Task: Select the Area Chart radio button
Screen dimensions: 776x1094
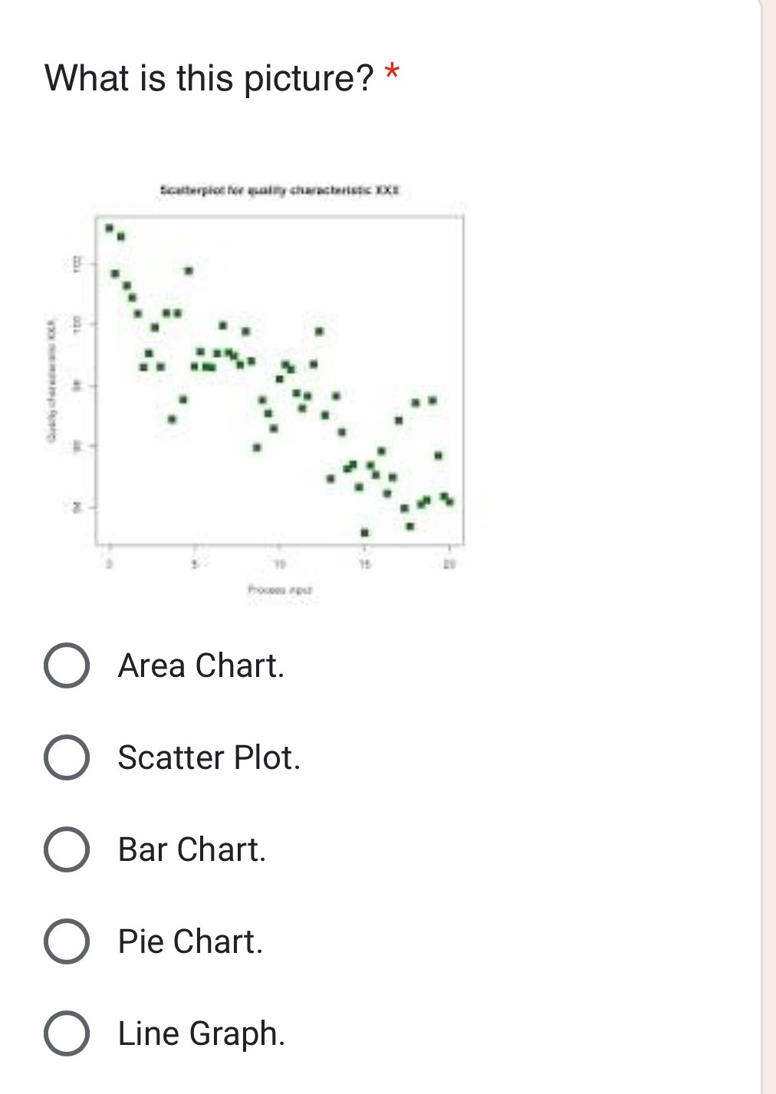Action: (67, 665)
